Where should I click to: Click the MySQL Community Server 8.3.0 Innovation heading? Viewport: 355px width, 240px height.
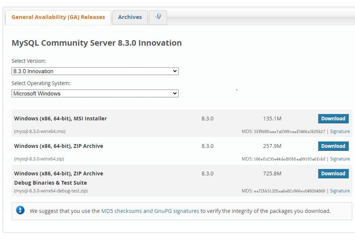coord(97,43)
